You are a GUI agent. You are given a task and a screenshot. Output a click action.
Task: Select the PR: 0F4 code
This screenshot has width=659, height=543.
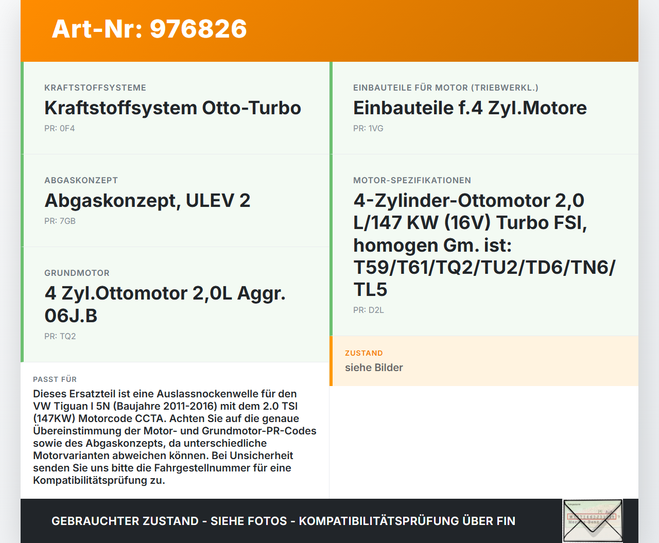(59, 128)
